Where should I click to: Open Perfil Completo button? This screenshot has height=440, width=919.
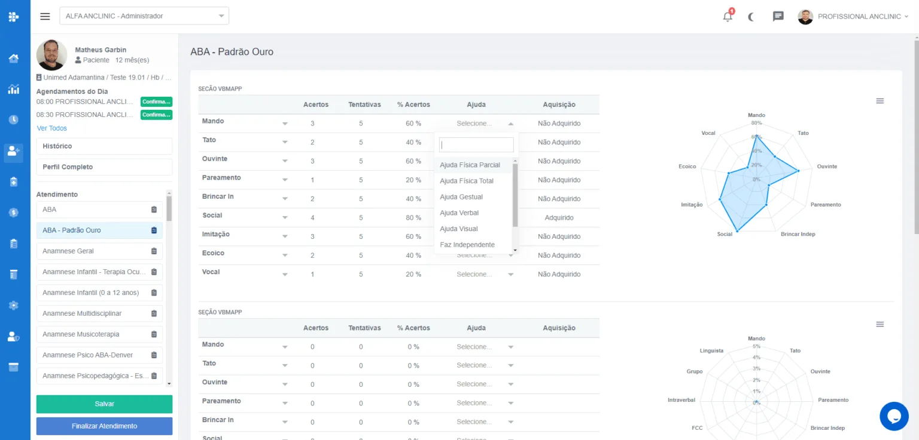104,167
